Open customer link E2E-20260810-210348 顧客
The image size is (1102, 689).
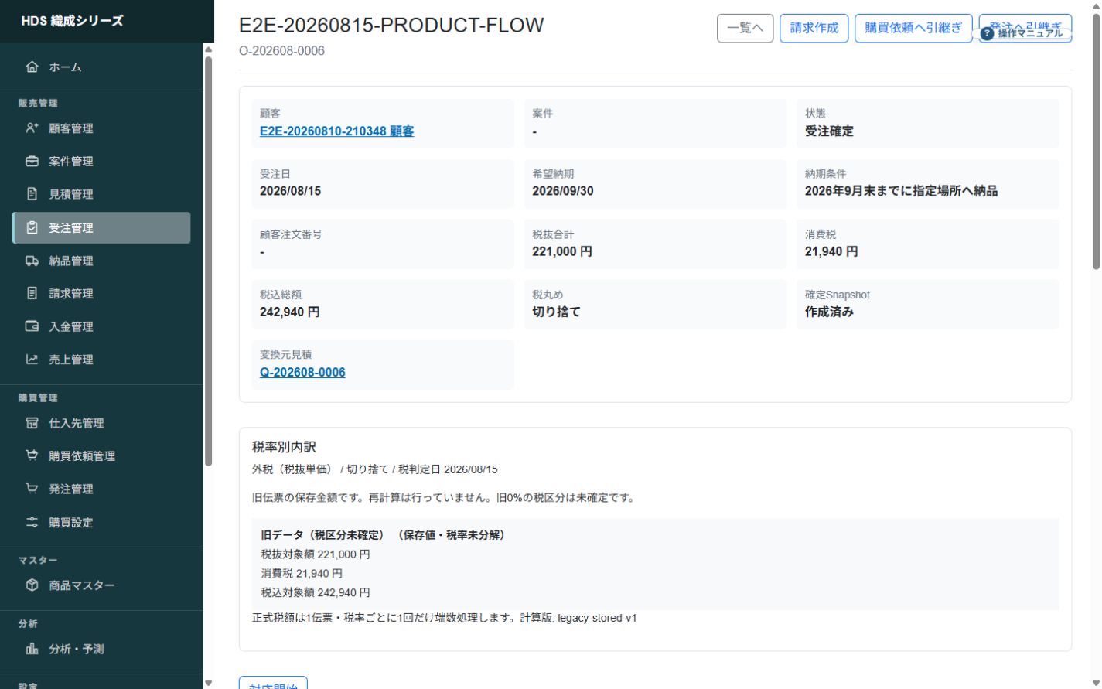(x=336, y=131)
